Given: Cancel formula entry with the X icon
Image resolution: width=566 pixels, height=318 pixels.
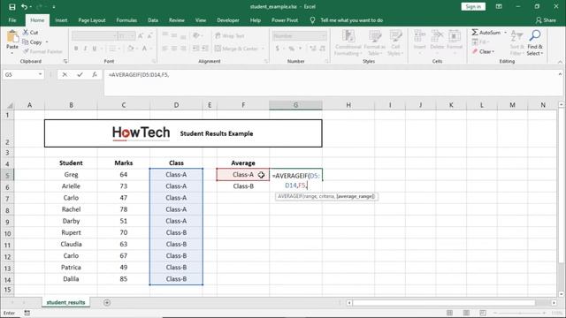Looking at the screenshot, I should 65,74.
